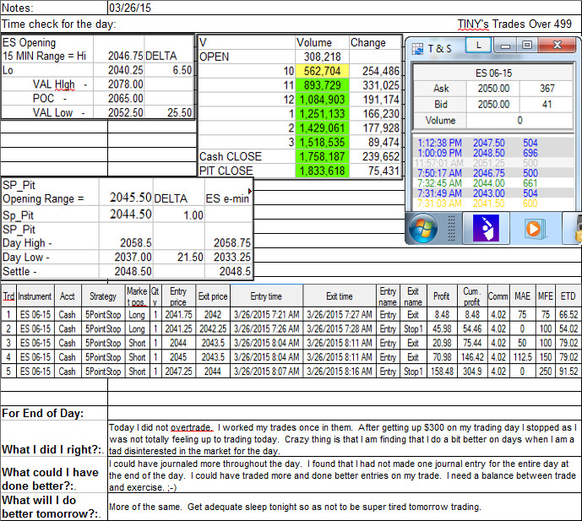
Task: Click the What will I do better tomorrow notes cell
Action: pyautogui.click(x=345, y=507)
